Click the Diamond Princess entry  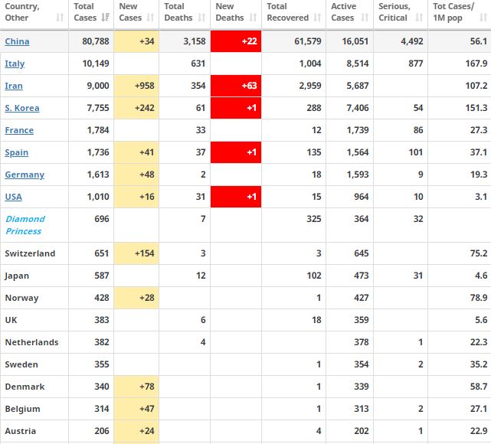pos(25,224)
